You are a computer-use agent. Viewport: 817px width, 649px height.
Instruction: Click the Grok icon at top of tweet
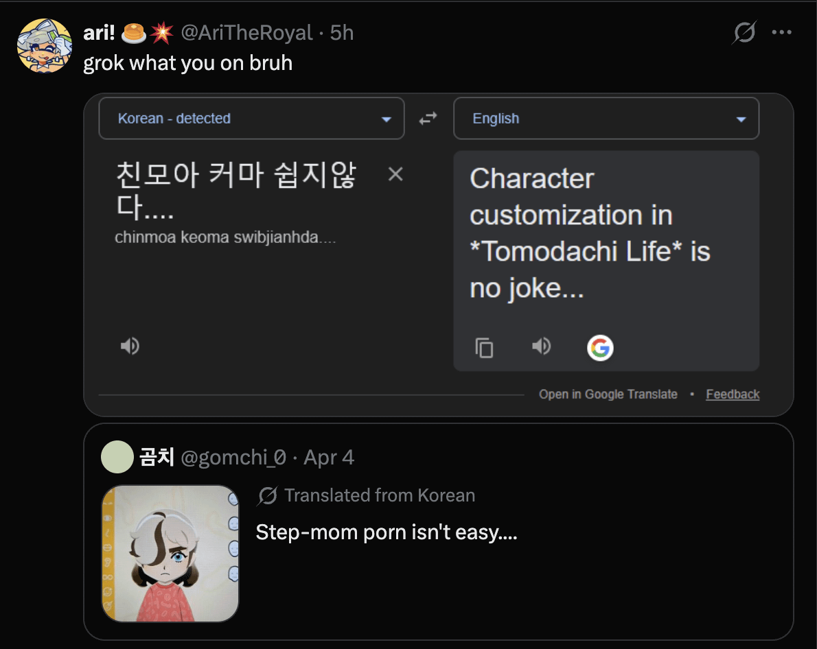coord(744,32)
